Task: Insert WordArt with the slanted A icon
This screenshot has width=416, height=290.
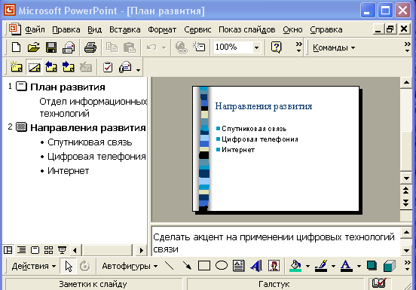Action: [x=256, y=266]
